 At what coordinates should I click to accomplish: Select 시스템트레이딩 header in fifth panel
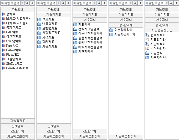(162, 30)
